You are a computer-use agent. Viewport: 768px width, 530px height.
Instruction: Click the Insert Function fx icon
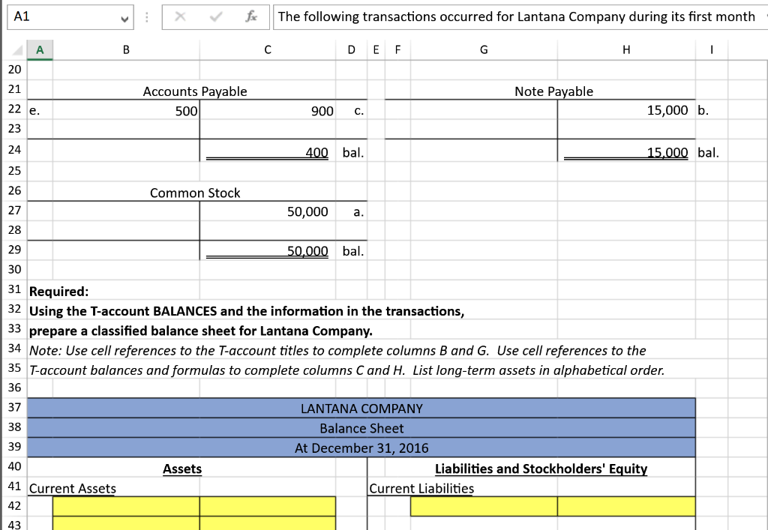pyautogui.click(x=250, y=16)
